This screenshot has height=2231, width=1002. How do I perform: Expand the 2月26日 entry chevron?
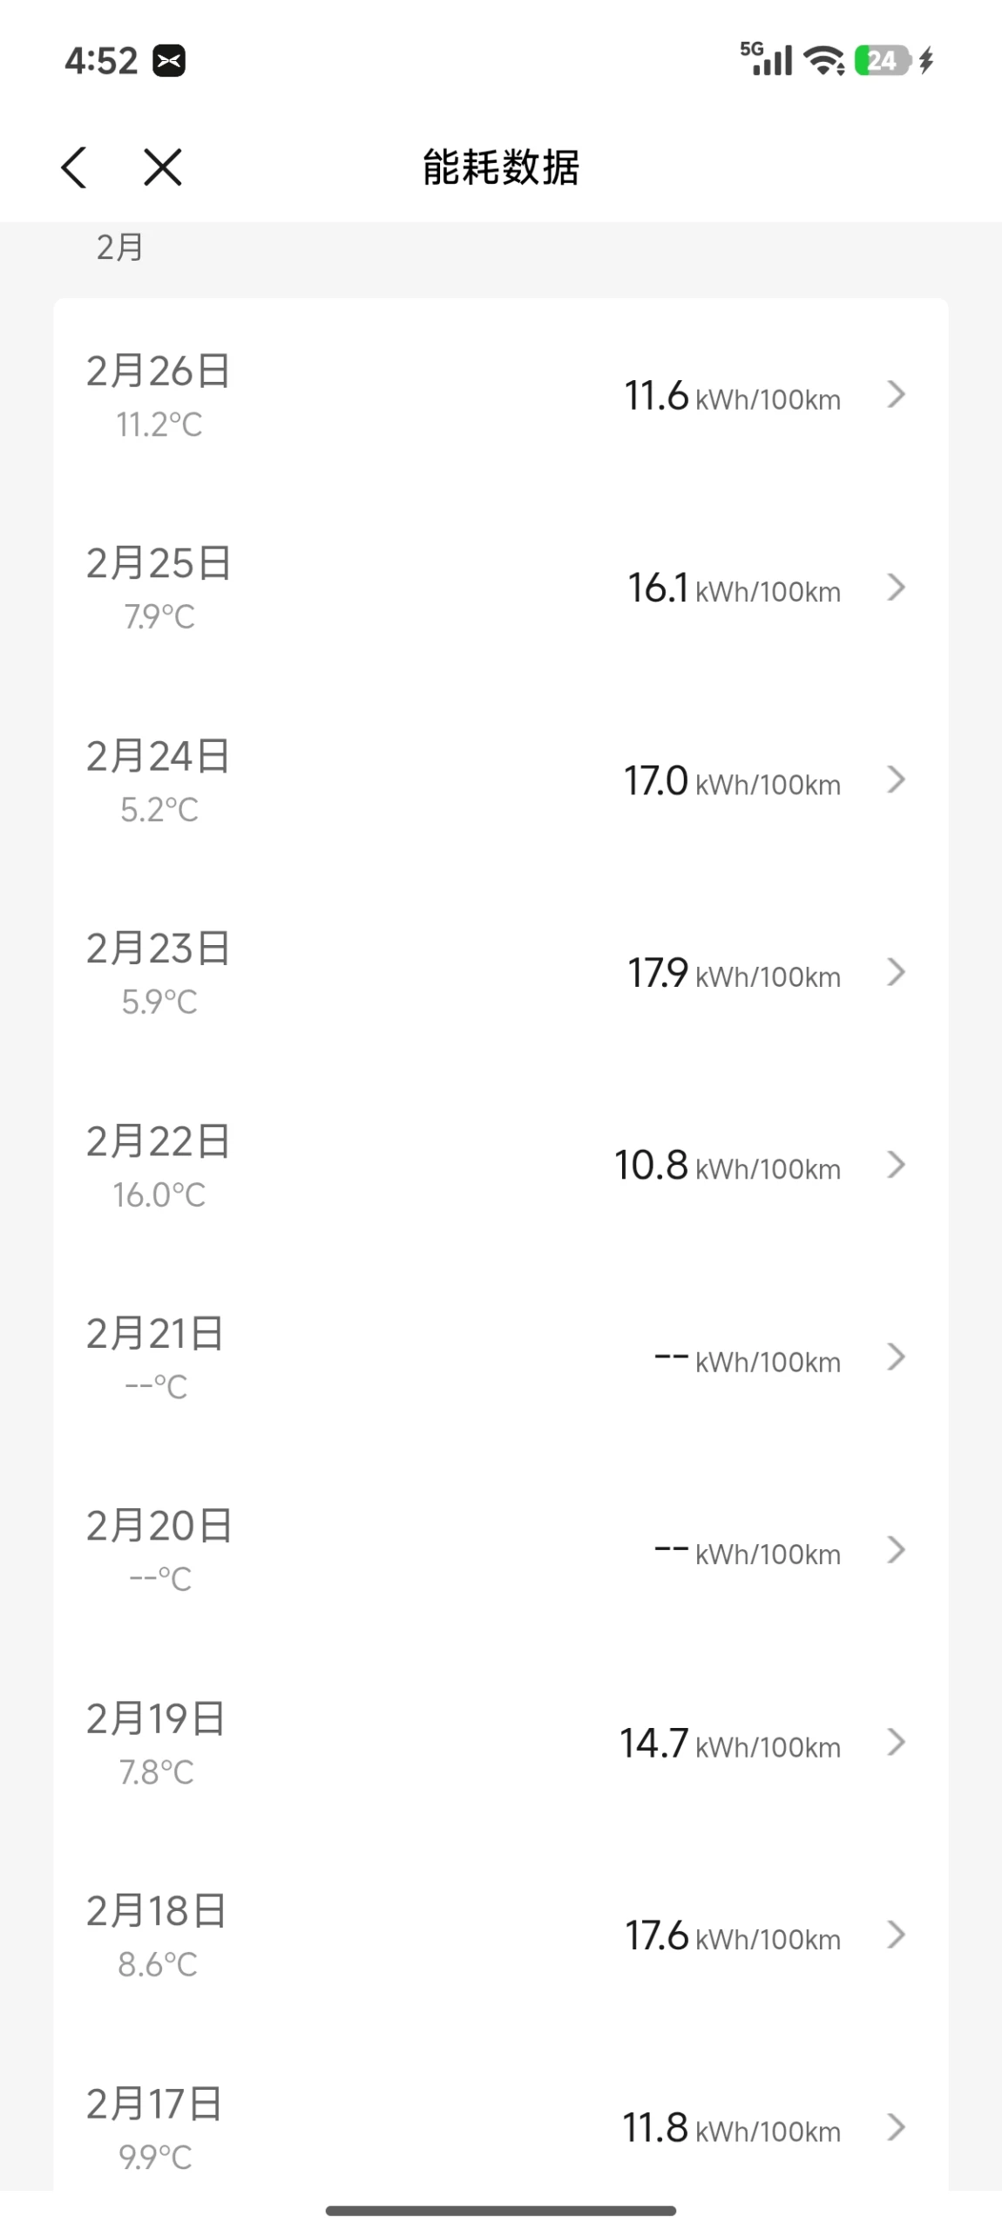click(896, 395)
